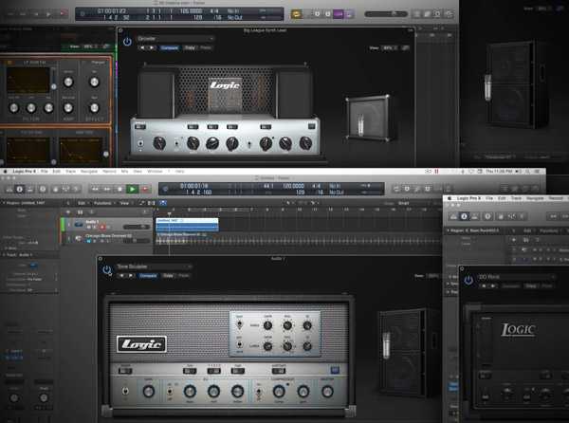
Task: Mute the Audio 1 track
Action: click(x=88, y=227)
